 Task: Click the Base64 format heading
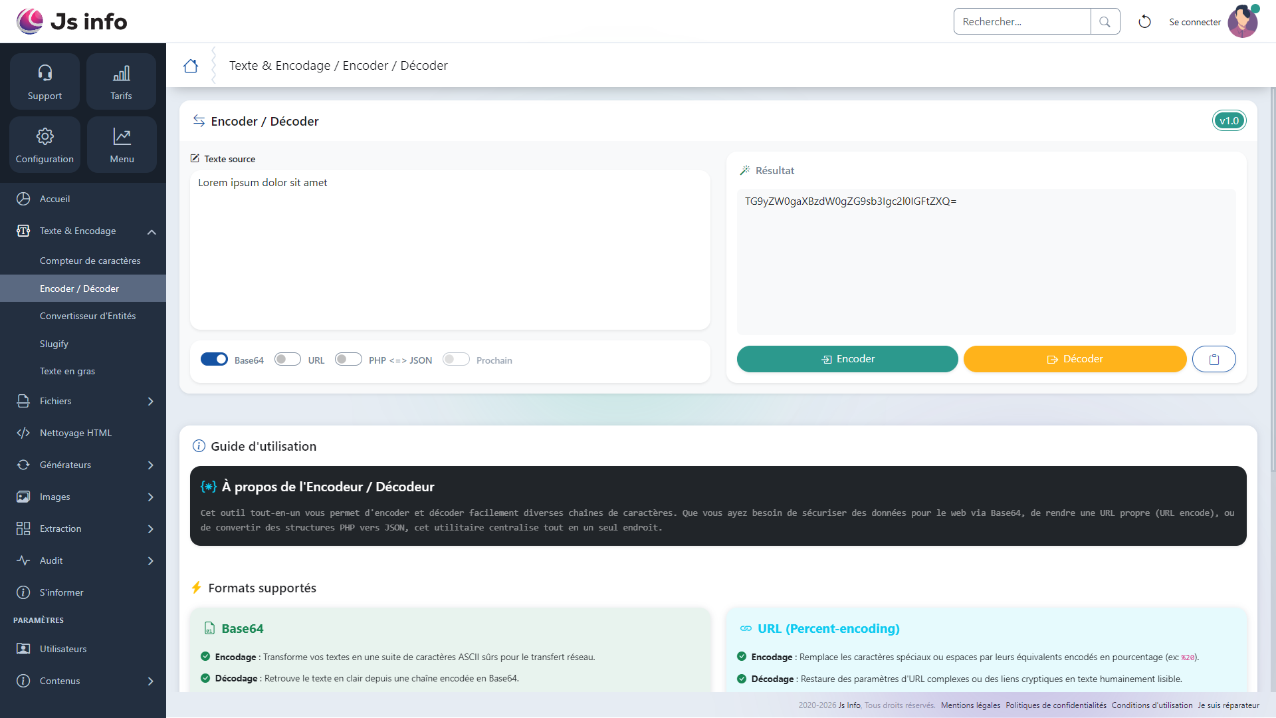[242, 628]
